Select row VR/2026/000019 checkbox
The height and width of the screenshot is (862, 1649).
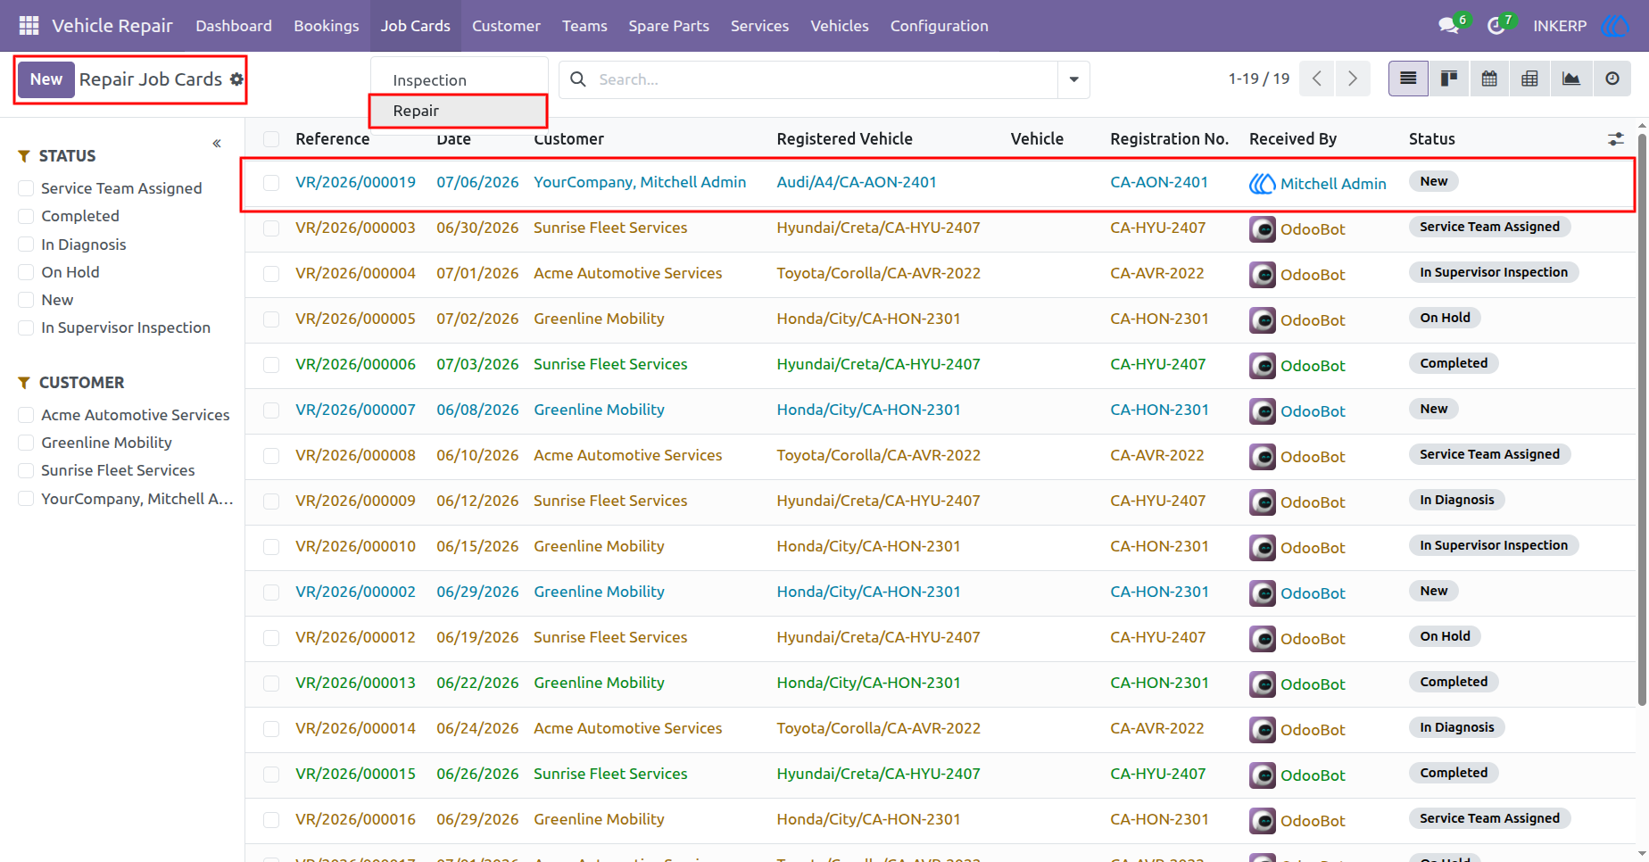271,182
